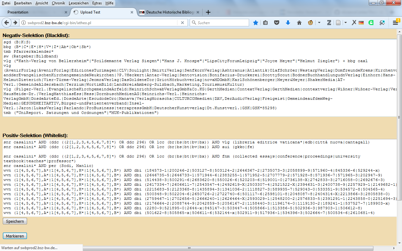The height and width of the screenshot is (251, 402).
Task: Click the line 'tmb Pfarrerkalender*'
Action: coord(29,51)
